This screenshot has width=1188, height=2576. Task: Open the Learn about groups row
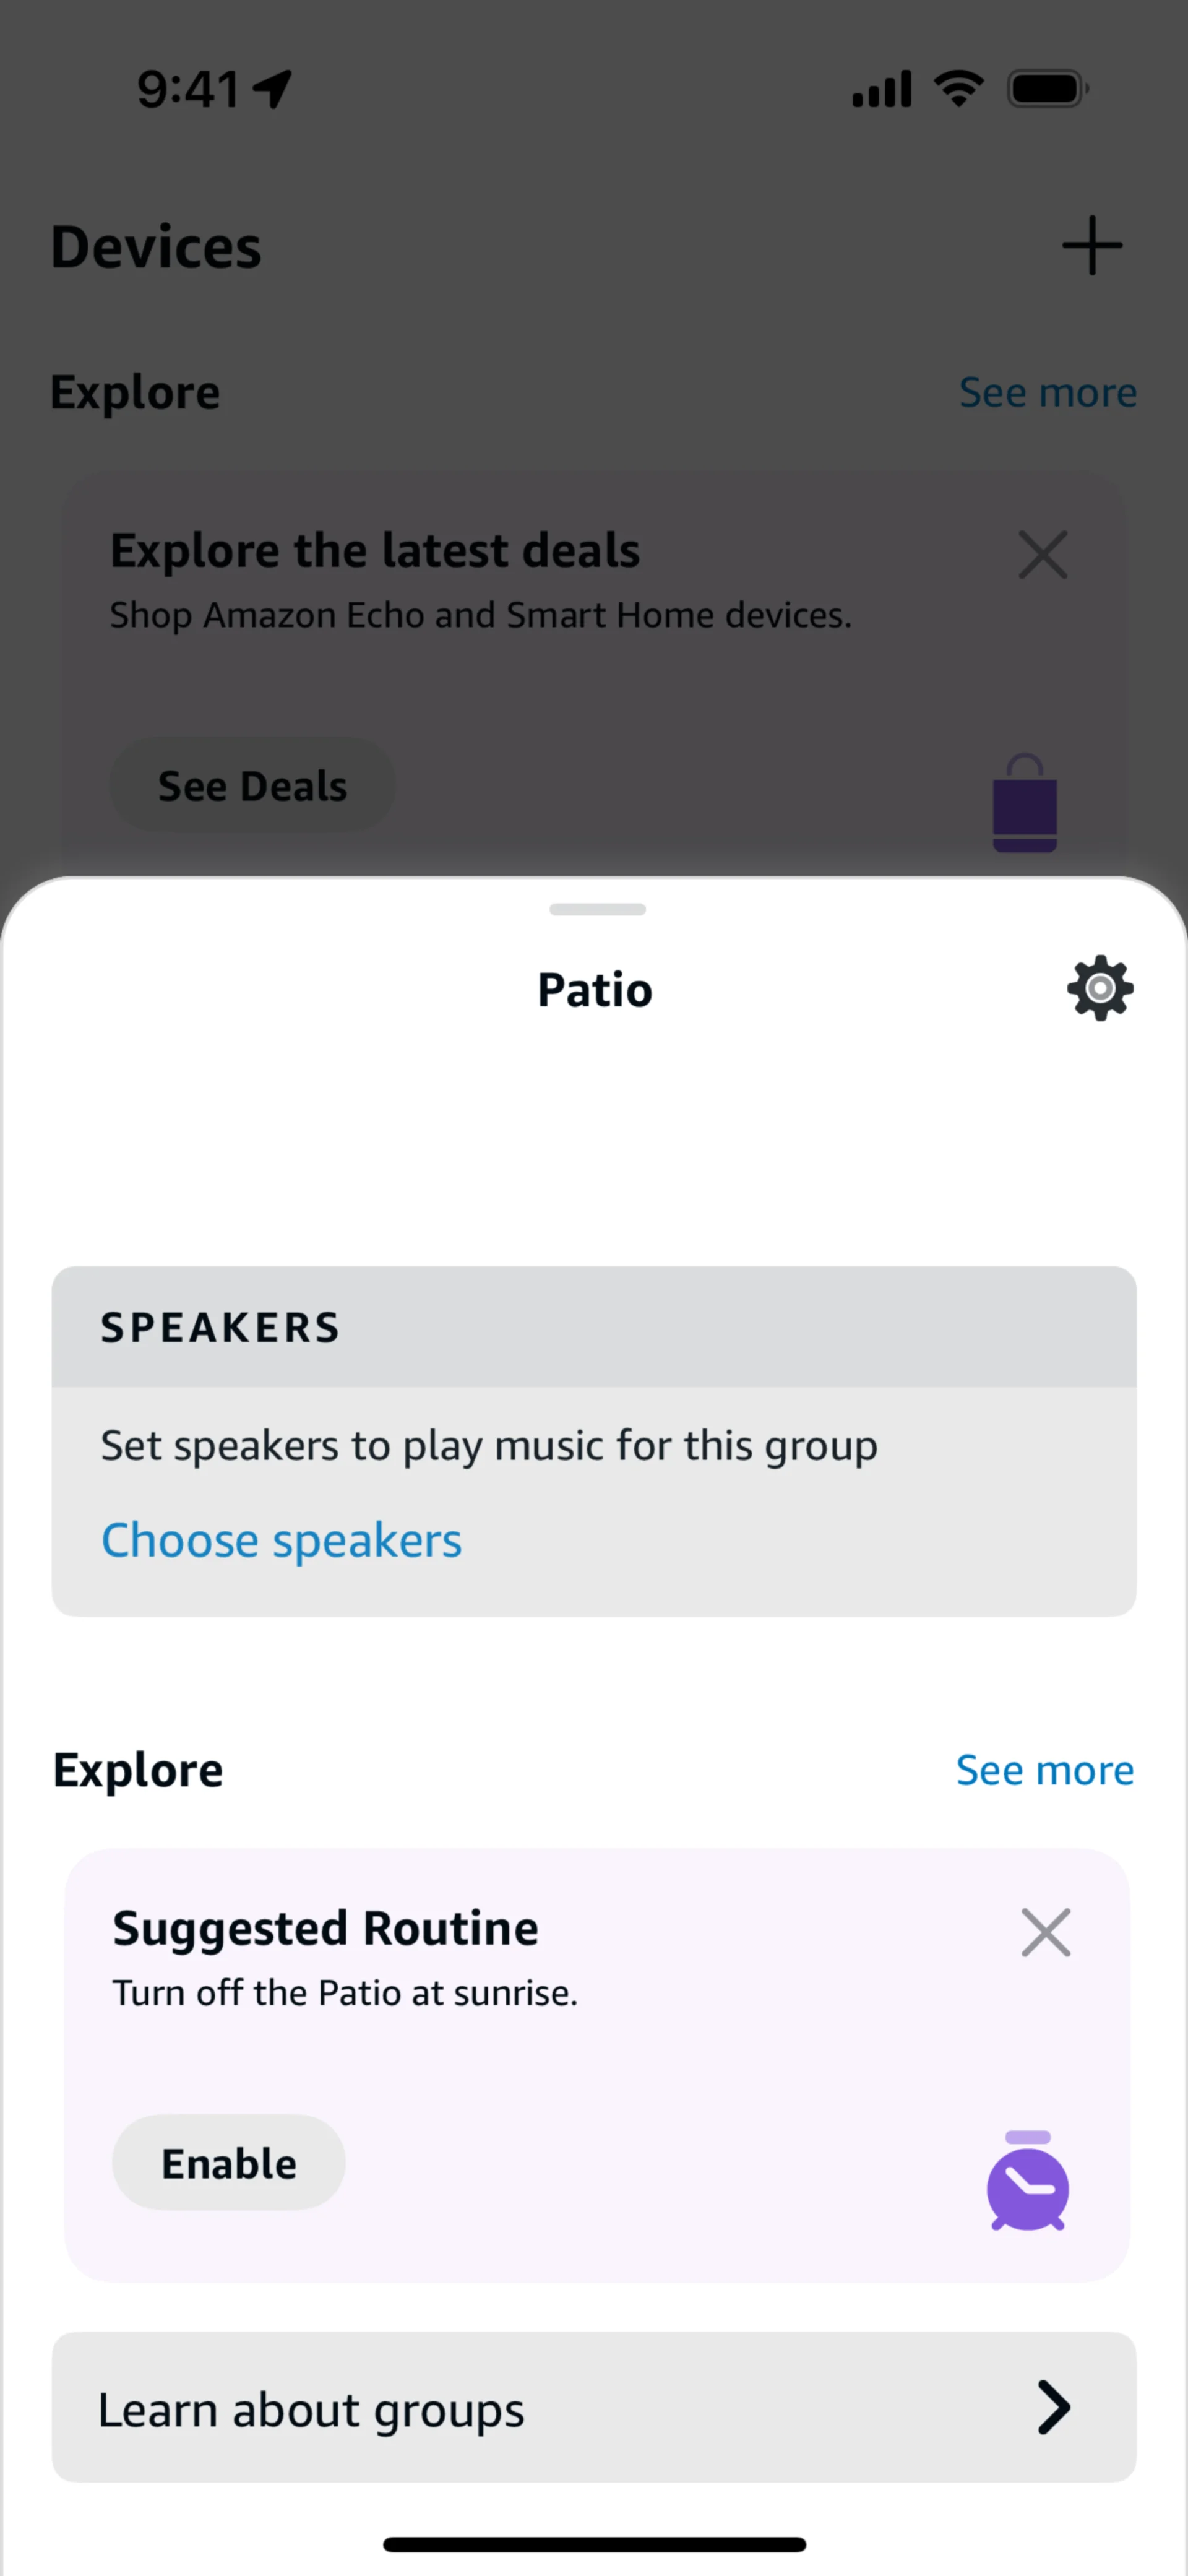(x=594, y=2407)
